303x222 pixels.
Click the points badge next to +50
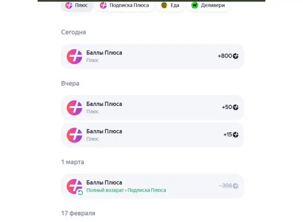click(236, 107)
